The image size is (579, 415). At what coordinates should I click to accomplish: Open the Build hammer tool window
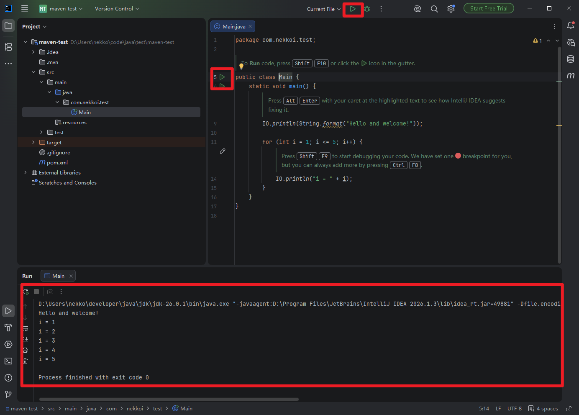pyautogui.click(x=8, y=328)
